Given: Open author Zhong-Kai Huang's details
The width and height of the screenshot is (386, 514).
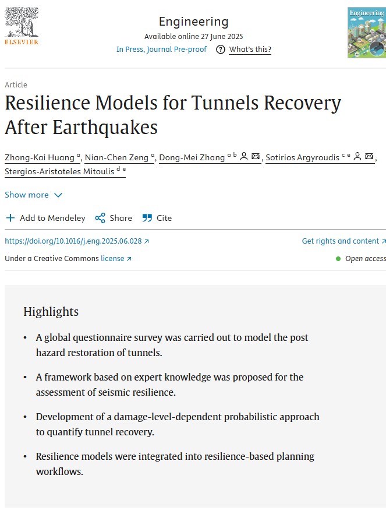Looking at the screenshot, I should coord(40,157).
